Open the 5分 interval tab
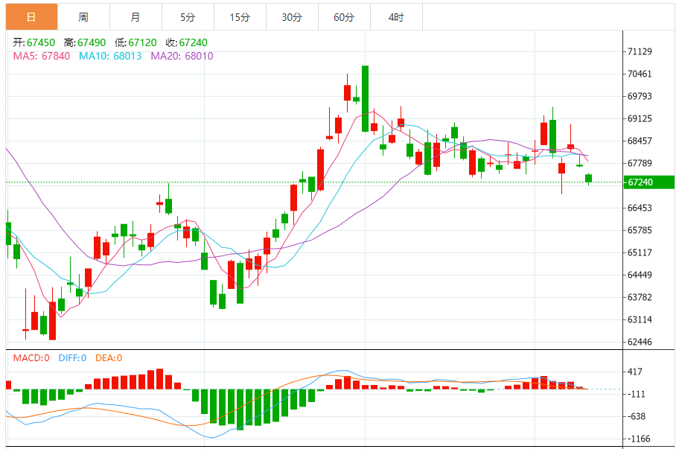 click(x=188, y=17)
